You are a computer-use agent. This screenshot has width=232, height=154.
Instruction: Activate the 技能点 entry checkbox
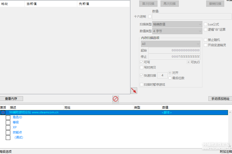(x=8, y=132)
